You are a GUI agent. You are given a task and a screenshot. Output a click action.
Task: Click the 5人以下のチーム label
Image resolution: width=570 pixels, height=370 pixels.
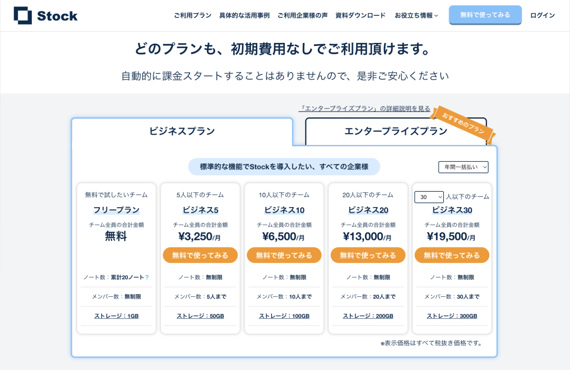[200, 195]
